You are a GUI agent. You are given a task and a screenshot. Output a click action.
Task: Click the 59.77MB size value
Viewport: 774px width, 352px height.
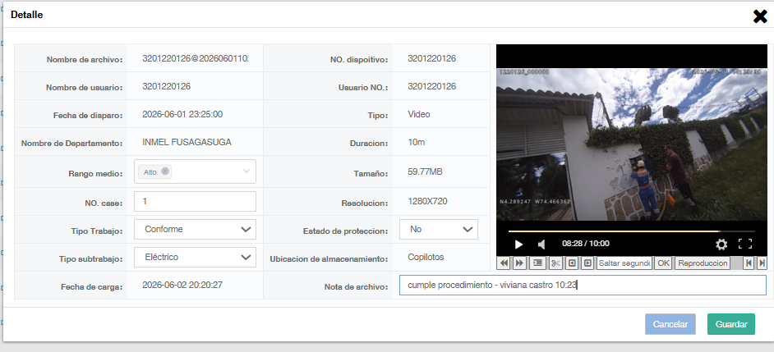point(425,171)
